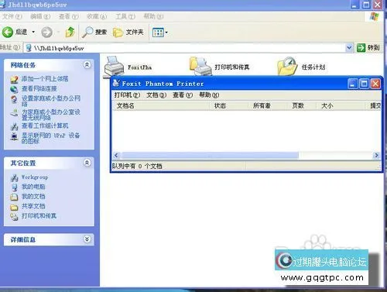This screenshot has height=292, width=387.
Task: Open the Printer menu in Foxit Phantom Printer window
Action: (127, 95)
